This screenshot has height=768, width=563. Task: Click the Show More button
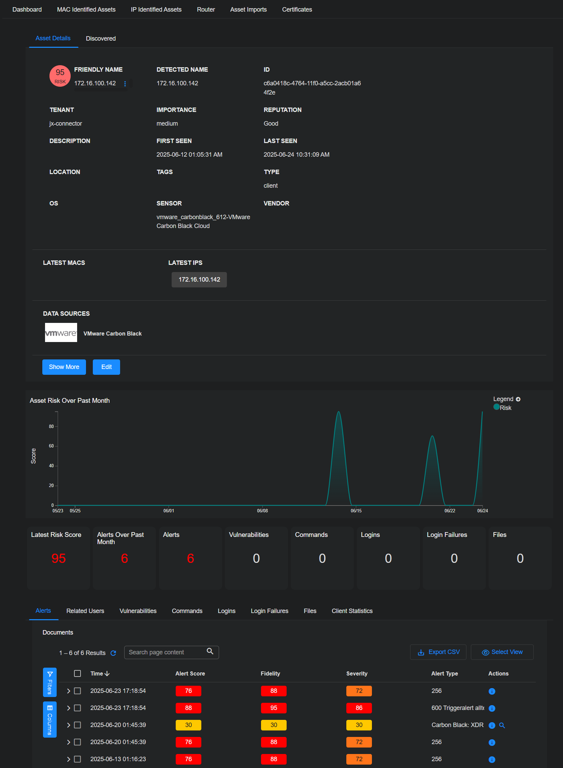(64, 367)
